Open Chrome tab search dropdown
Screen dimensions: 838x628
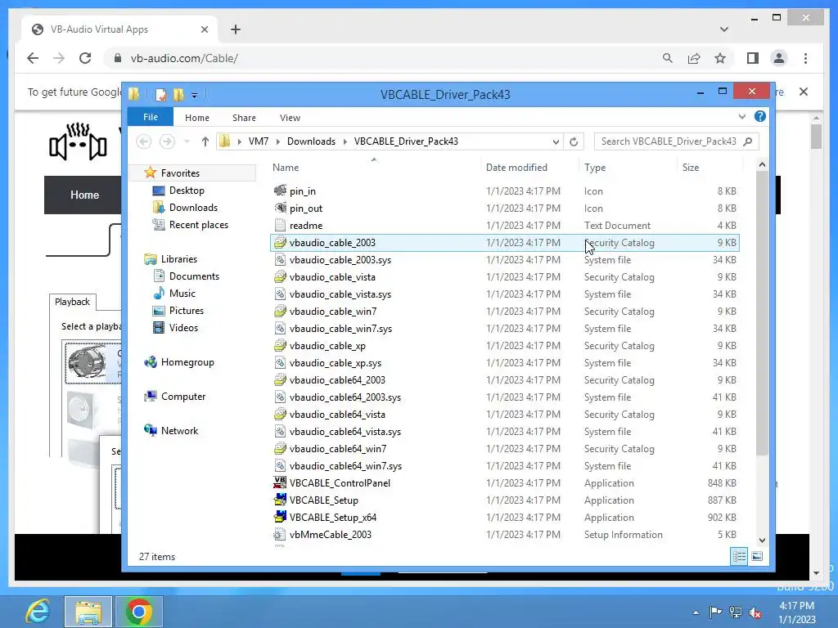(724, 29)
